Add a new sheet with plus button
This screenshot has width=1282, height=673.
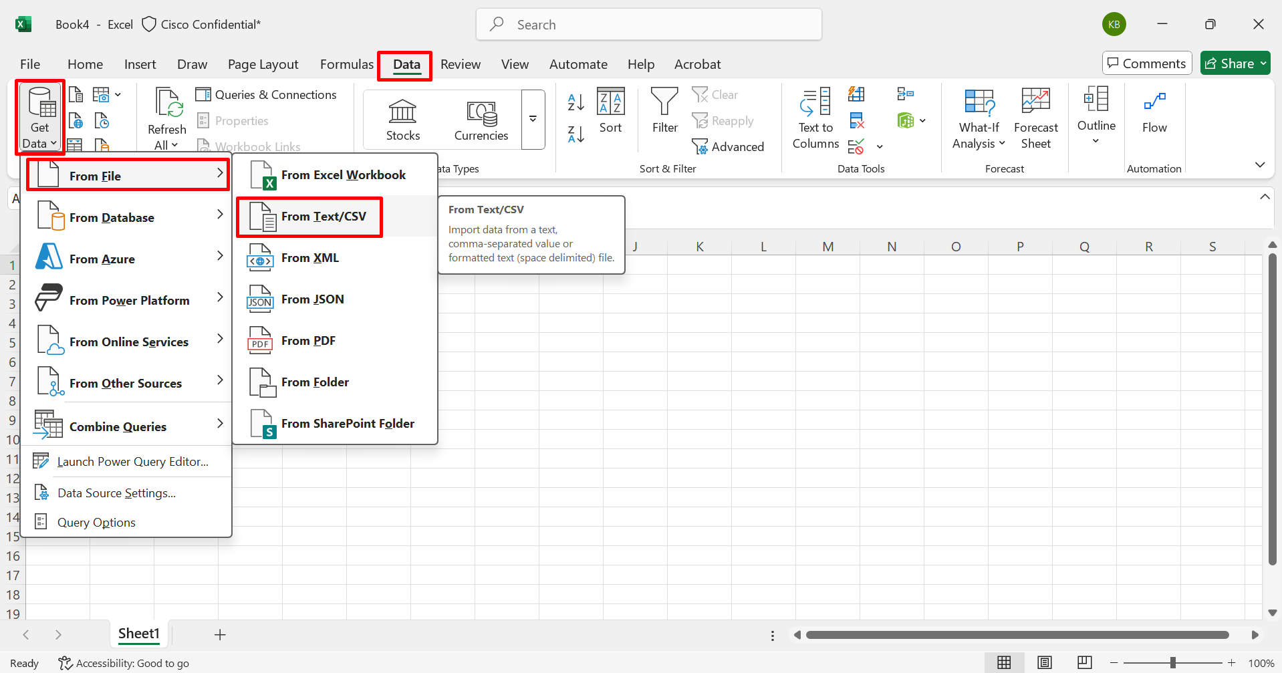[x=220, y=634]
